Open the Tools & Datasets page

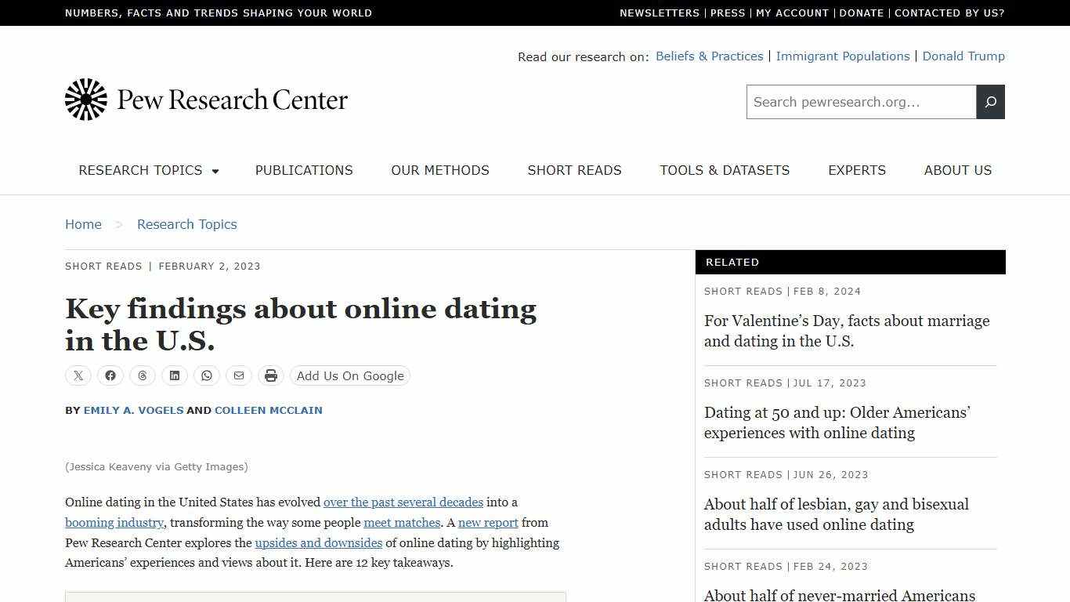(725, 171)
